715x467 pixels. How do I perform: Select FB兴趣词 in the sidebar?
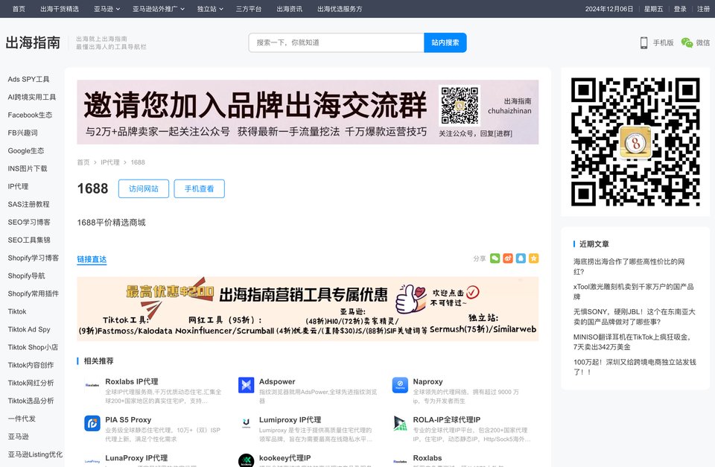(22, 133)
